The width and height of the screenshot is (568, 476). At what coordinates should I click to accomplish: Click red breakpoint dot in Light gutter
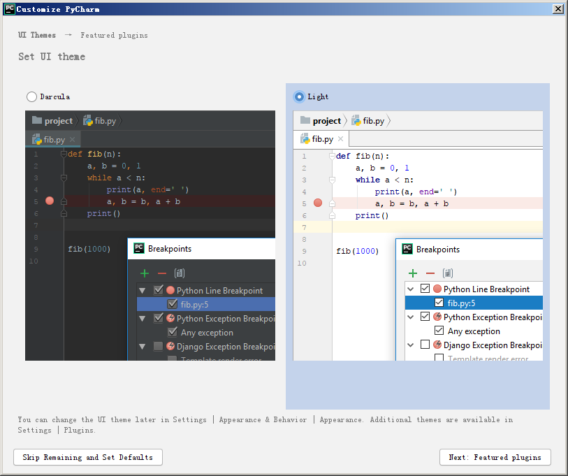click(318, 203)
